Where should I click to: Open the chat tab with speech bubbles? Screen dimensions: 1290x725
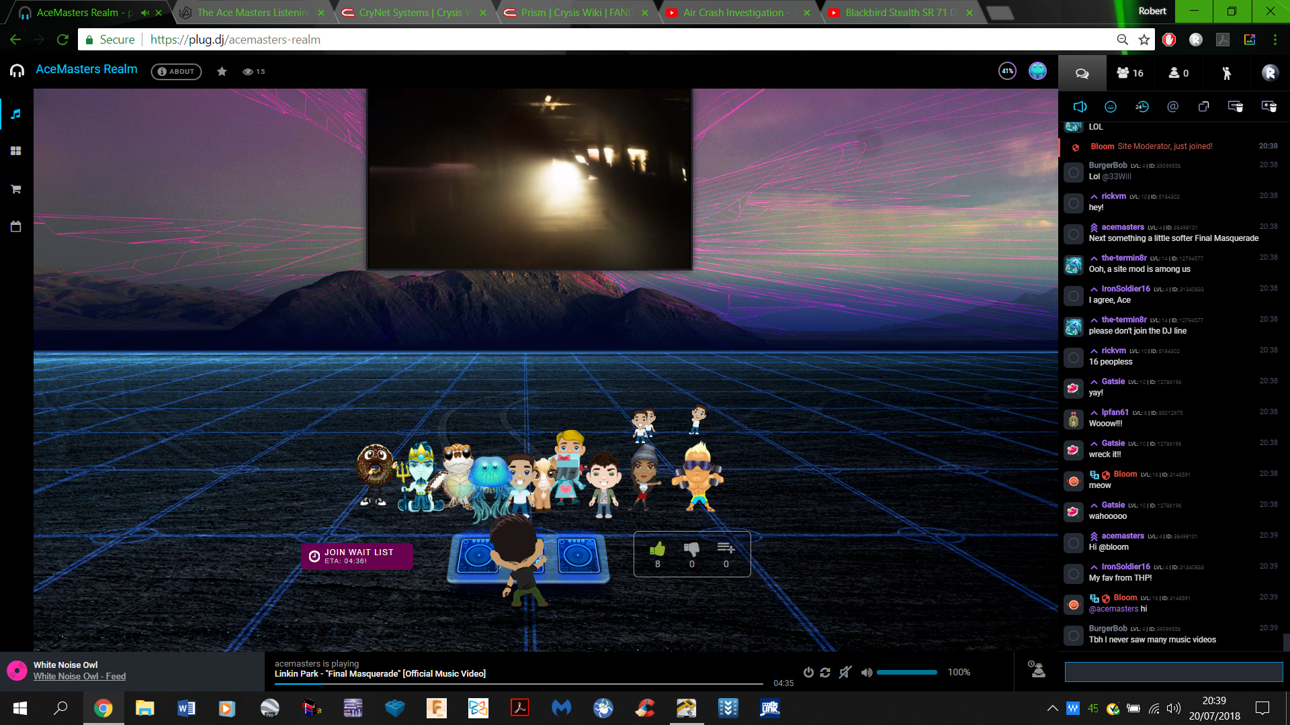coord(1082,73)
